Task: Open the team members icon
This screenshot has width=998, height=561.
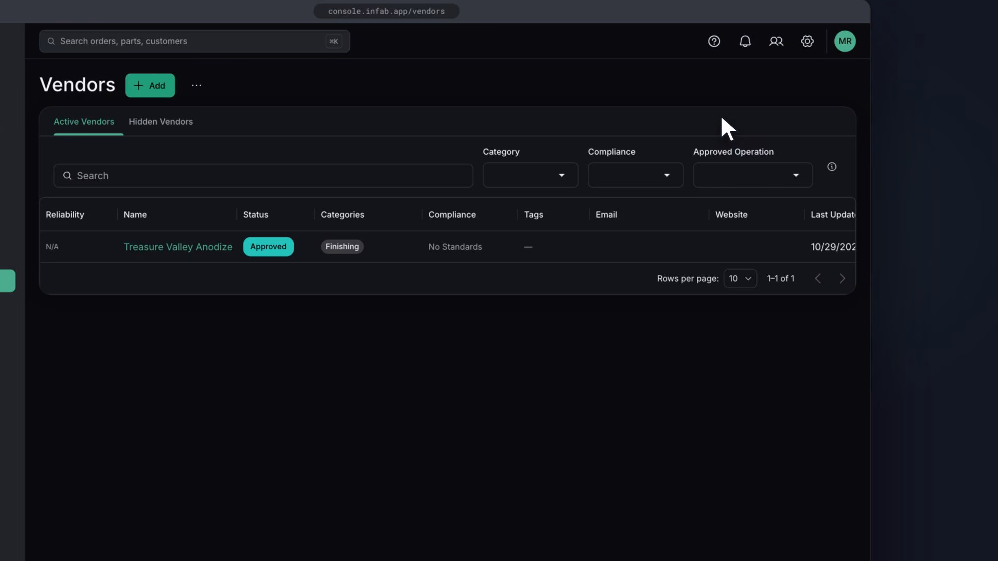Action: [776, 41]
